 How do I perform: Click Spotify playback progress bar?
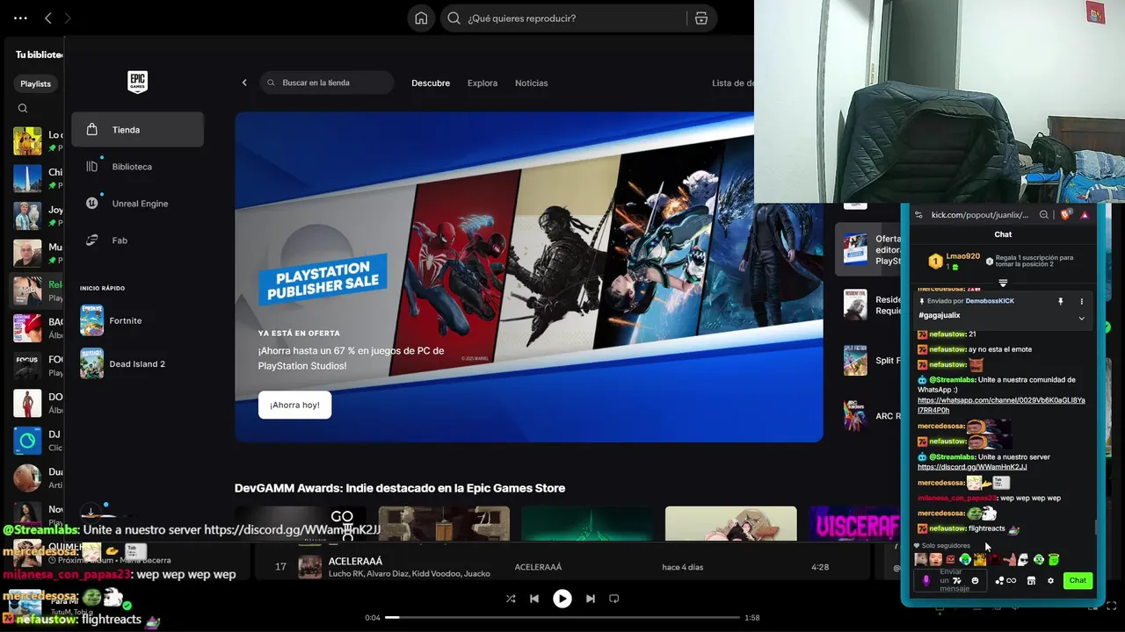(x=562, y=618)
